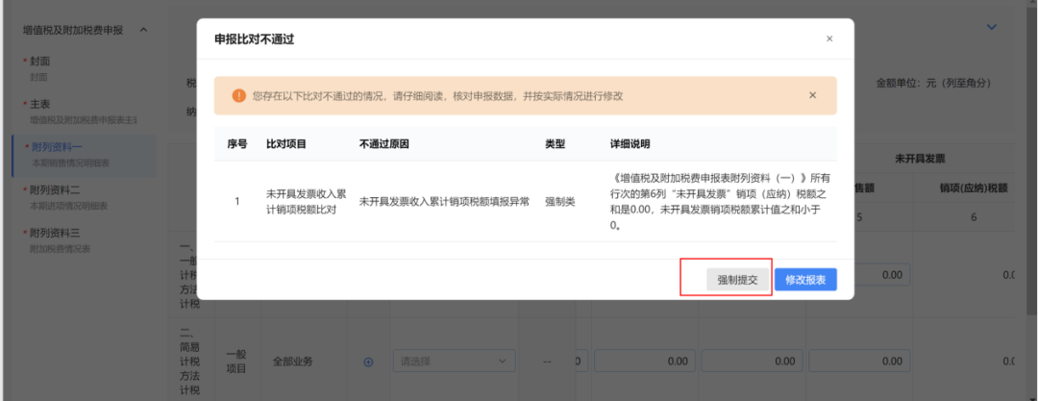Screen dimensions: 1038x401
Task: Click the 修改报表 button
Action: (805, 280)
